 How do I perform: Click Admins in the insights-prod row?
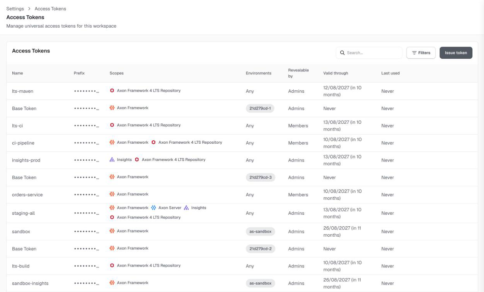coord(296,160)
